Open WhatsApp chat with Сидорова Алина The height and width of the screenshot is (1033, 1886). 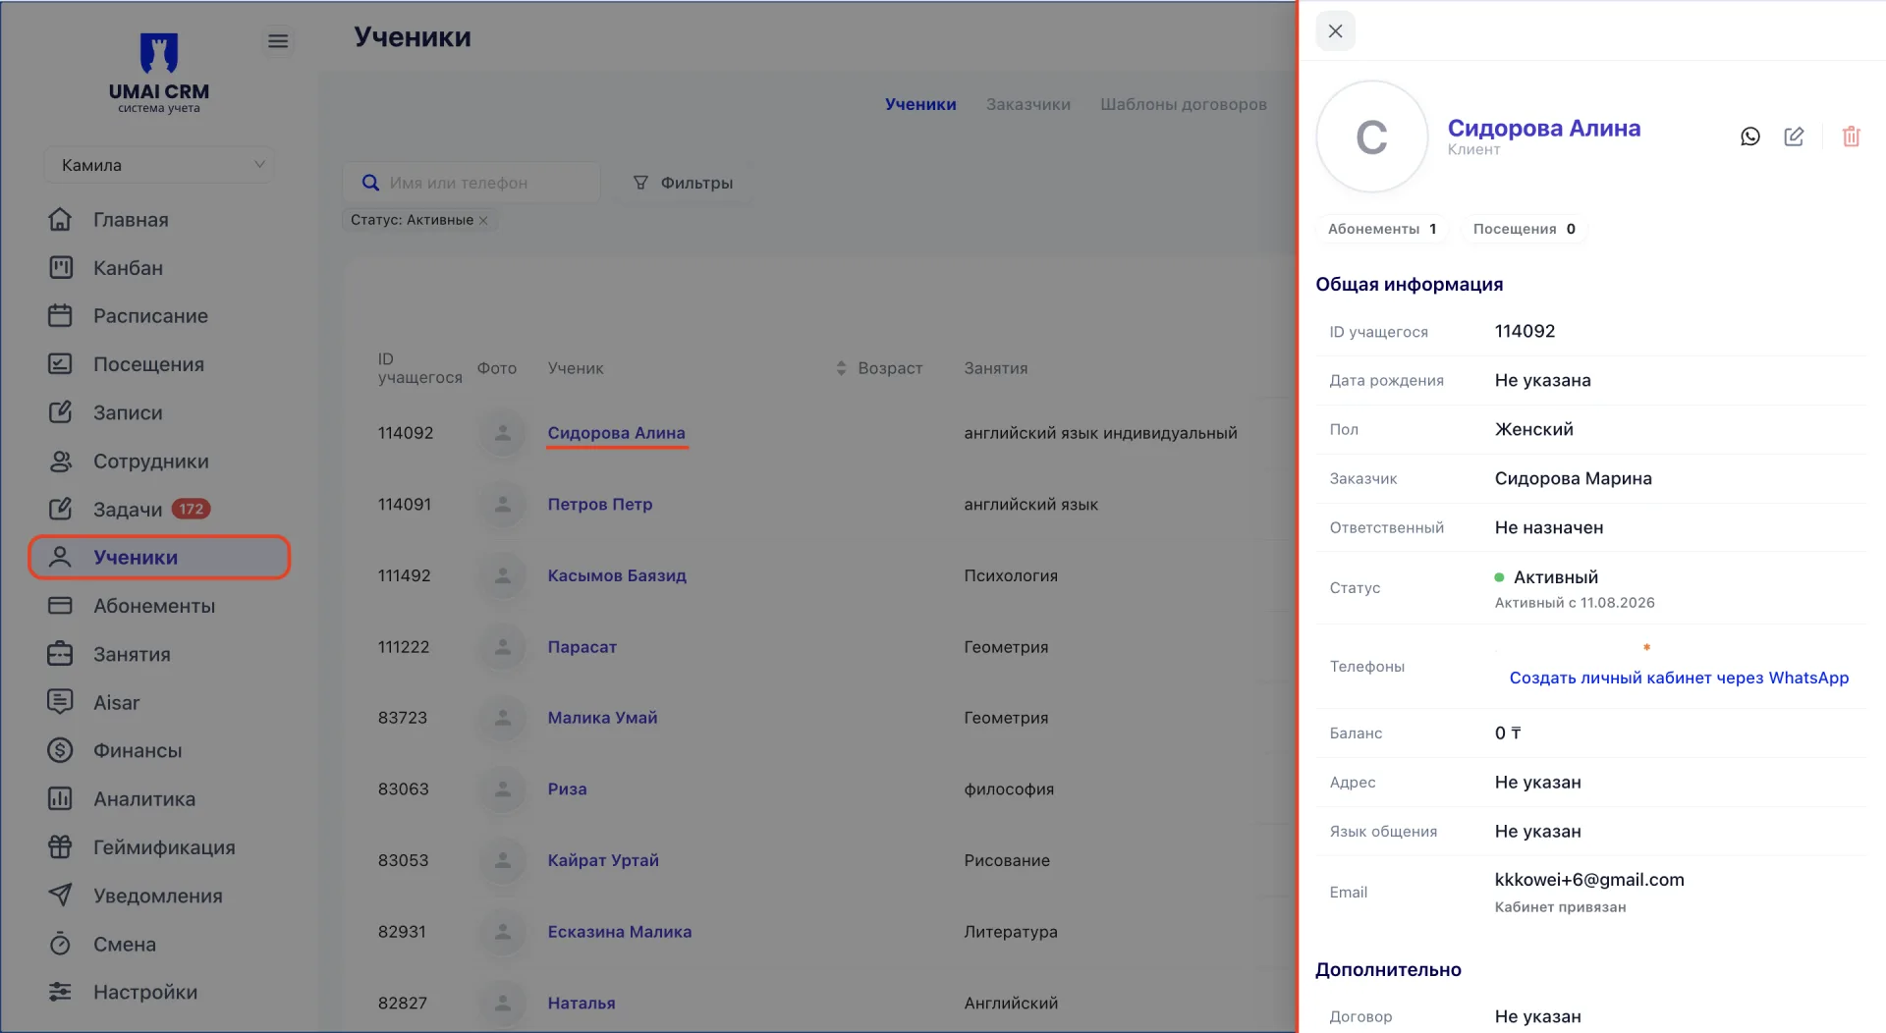[x=1750, y=136]
